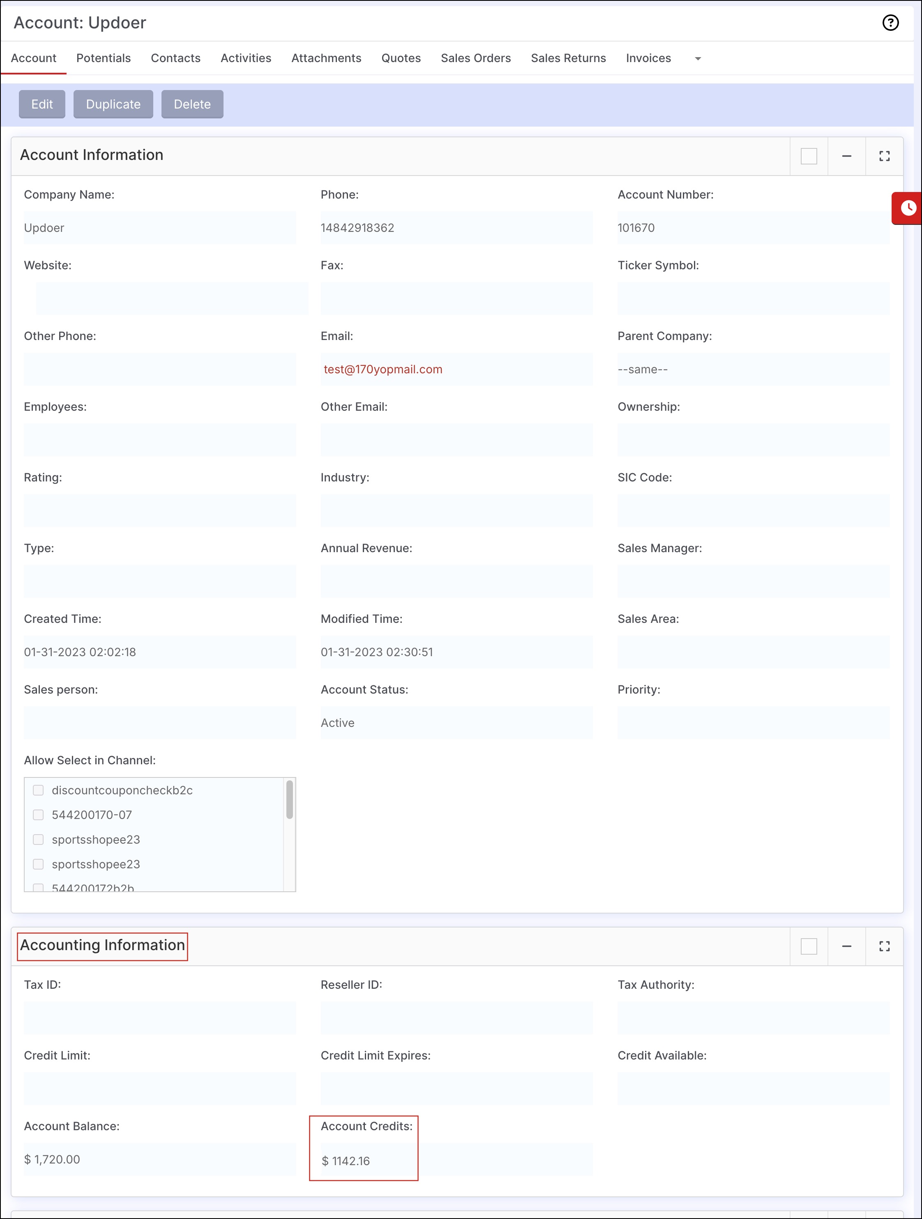Minimize the Account Information panel
Screen dimensions: 922x1219
(846, 157)
